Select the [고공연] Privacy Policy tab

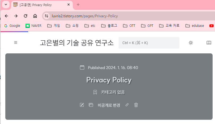pos(42,5)
